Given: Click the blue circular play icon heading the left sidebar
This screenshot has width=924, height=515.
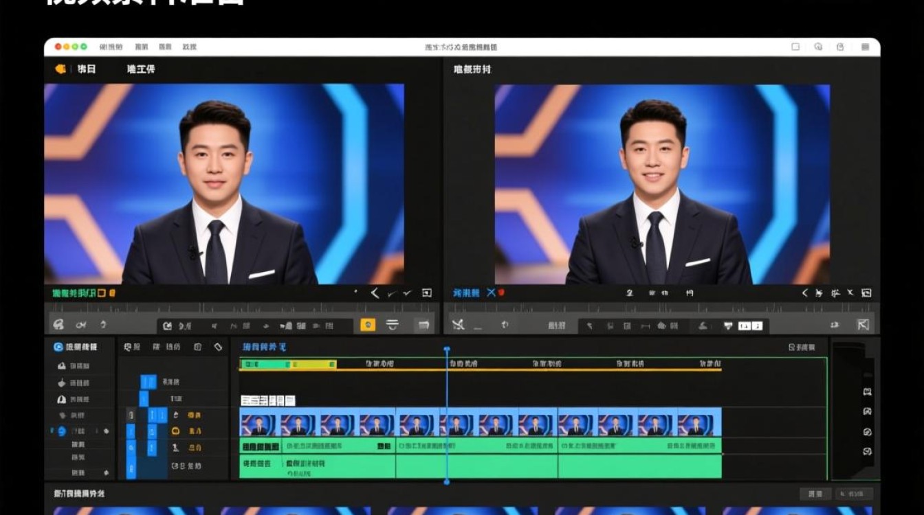Looking at the screenshot, I should pos(58,347).
